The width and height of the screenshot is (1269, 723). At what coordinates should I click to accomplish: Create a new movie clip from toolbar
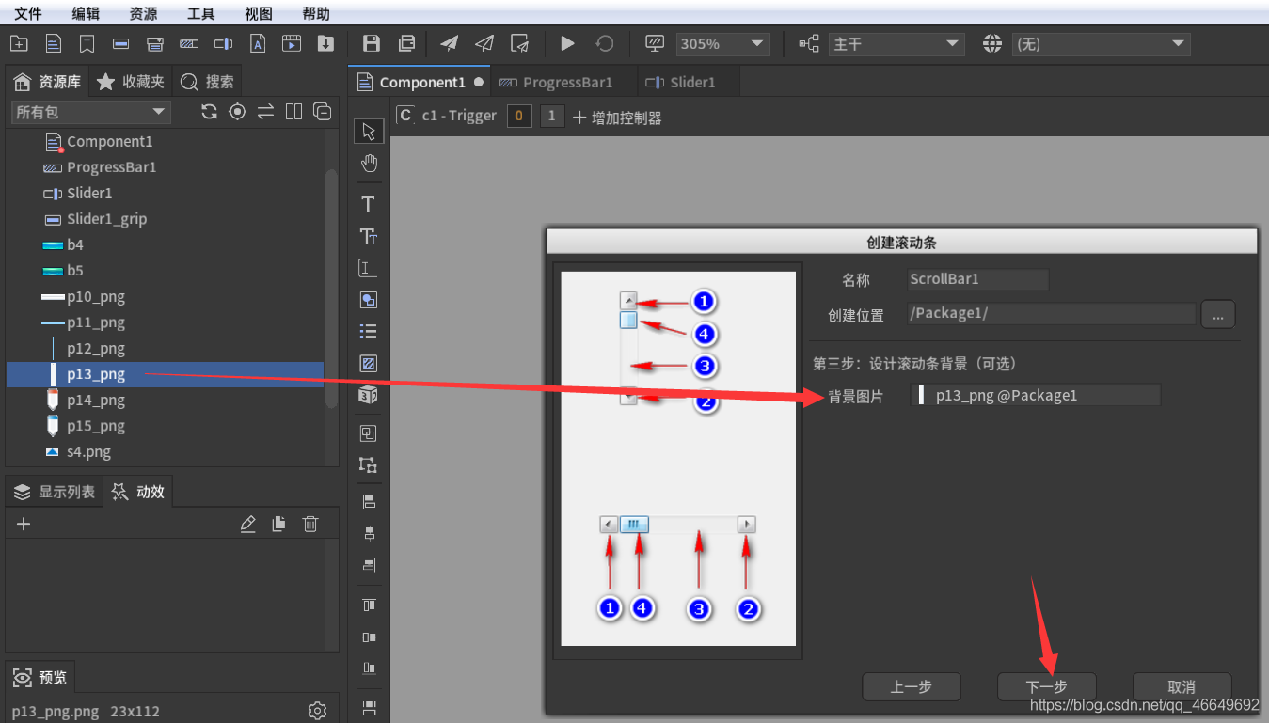click(292, 44)
